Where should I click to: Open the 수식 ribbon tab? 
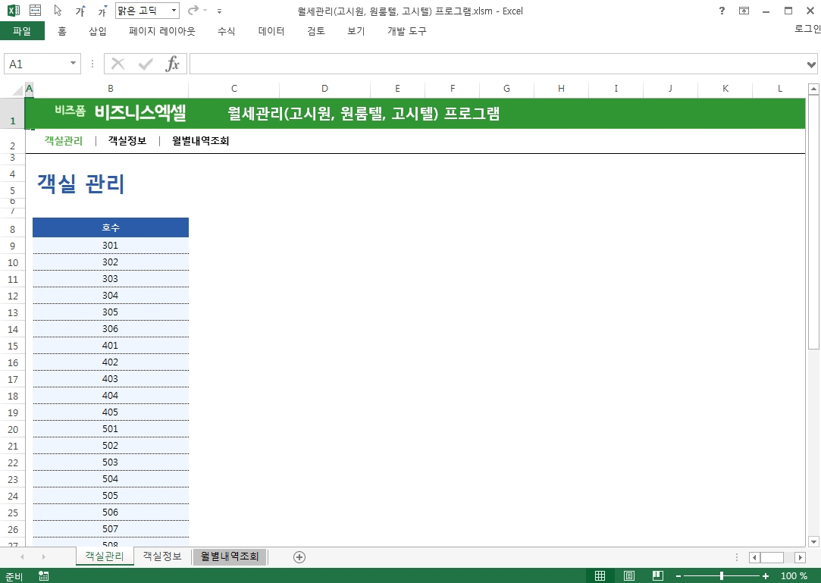coord(226,31)
